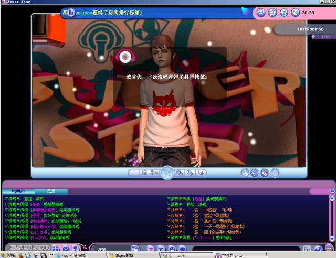Click the pink T text style icon
The height and width of the screenshot is (258, 336).
[x=151, y=249]
